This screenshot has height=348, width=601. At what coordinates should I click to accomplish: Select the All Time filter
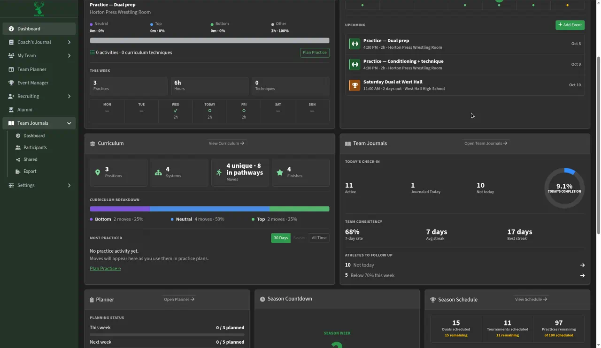[319, 238]
